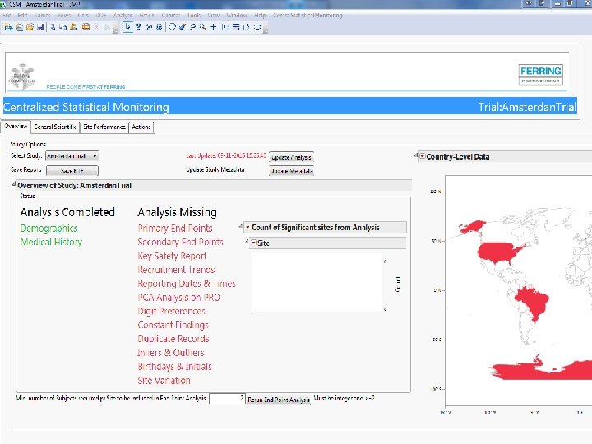Viewport: 592px width, 444px height.
Task: Click the Secondary End Points link
Action: [180, 242]
